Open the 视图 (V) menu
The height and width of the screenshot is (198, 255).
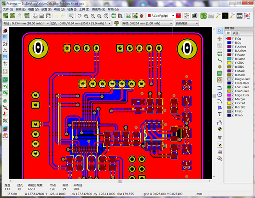click(x=33, y=9)
